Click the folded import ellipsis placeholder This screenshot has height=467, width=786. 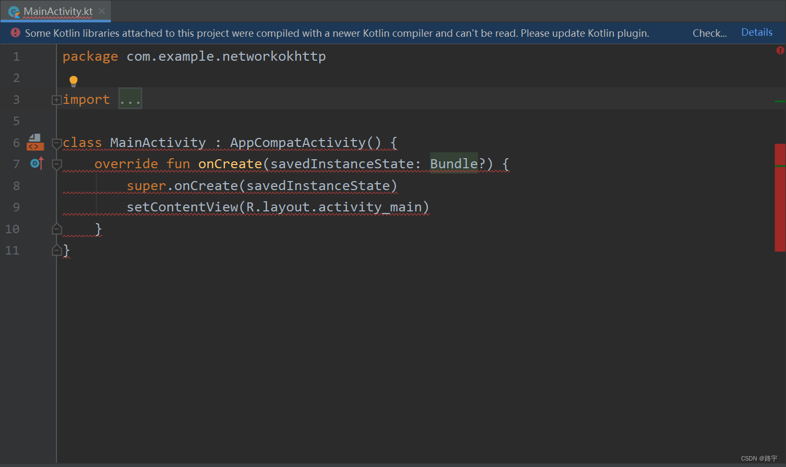coord(130,99)
